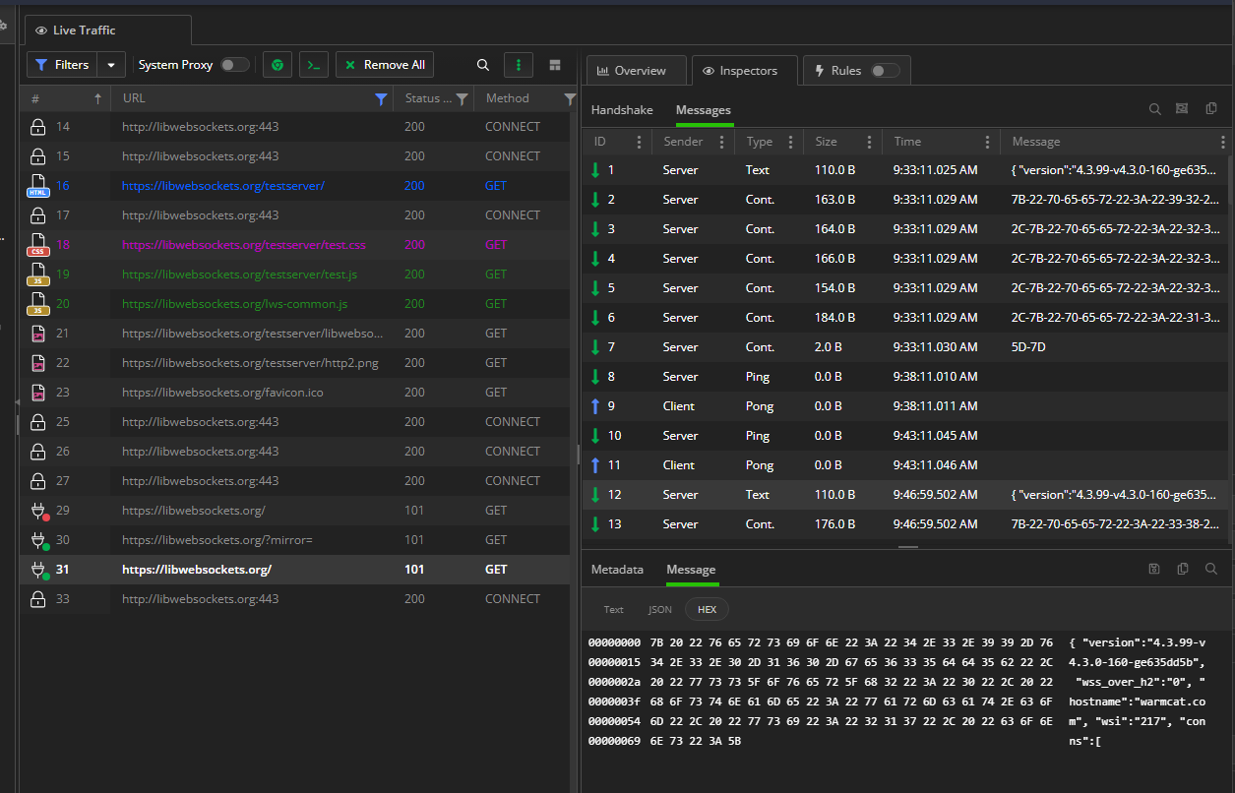Switch to the Handshake tab
The width and height of the screenshot is (1235, 793).
click(622, 109)
